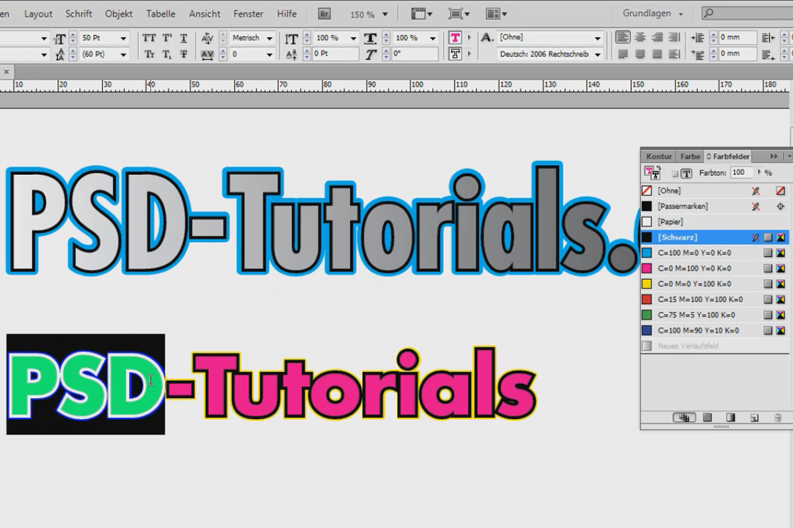Show all swatches button at panel bottom

click(684, 417)
